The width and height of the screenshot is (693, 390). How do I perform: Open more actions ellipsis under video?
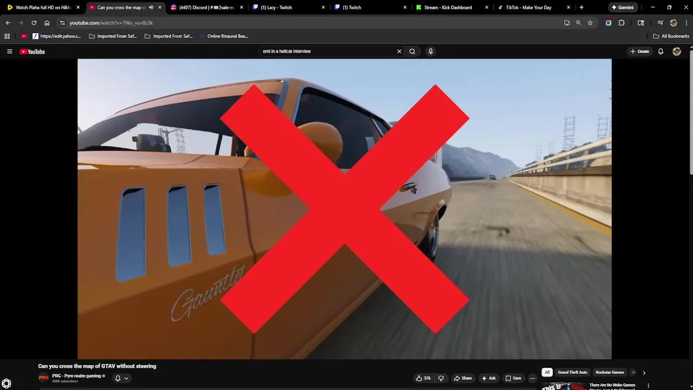[532, 378]
